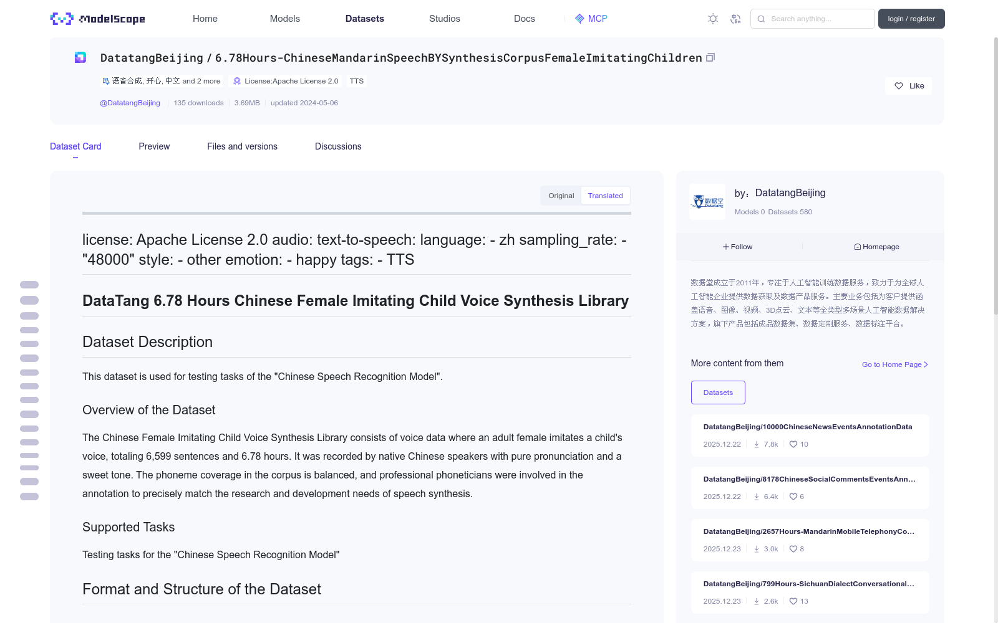
Task: Click the plus icon beside Follow
Action: coord(726,247)
